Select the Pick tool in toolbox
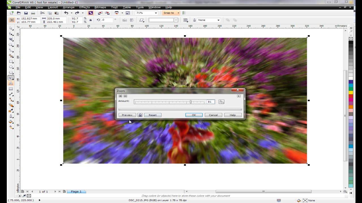This screenshot has width=362, height=203. (11, 28)
